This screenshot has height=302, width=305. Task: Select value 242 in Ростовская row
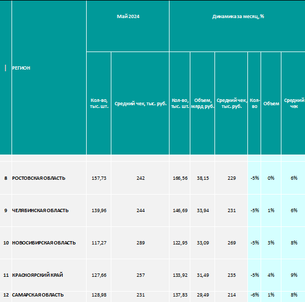click(x=140, y=178)
